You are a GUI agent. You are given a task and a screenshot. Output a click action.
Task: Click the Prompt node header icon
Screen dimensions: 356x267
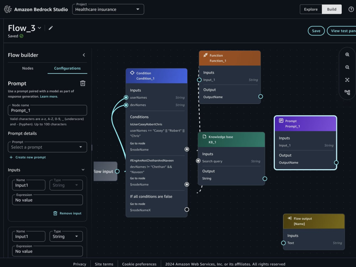pyautogui.click(x=281, y=121)
